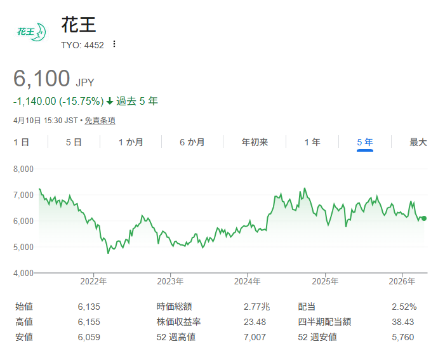Show the 年初来 year-to-date chart

coord(255,142)
